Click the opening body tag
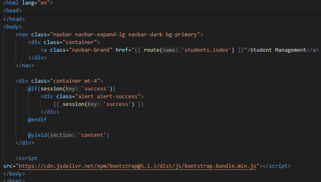This screenshot has width=321, height=182. (x=13, y=27)
